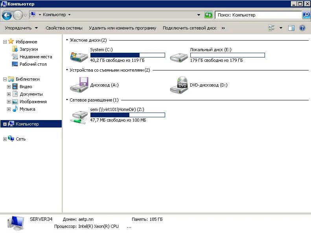The image size is (311, 233).
Task: Click the change view icon
Action: click(271, 28)
